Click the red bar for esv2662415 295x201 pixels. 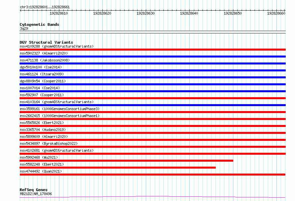(x=152, y=119)
